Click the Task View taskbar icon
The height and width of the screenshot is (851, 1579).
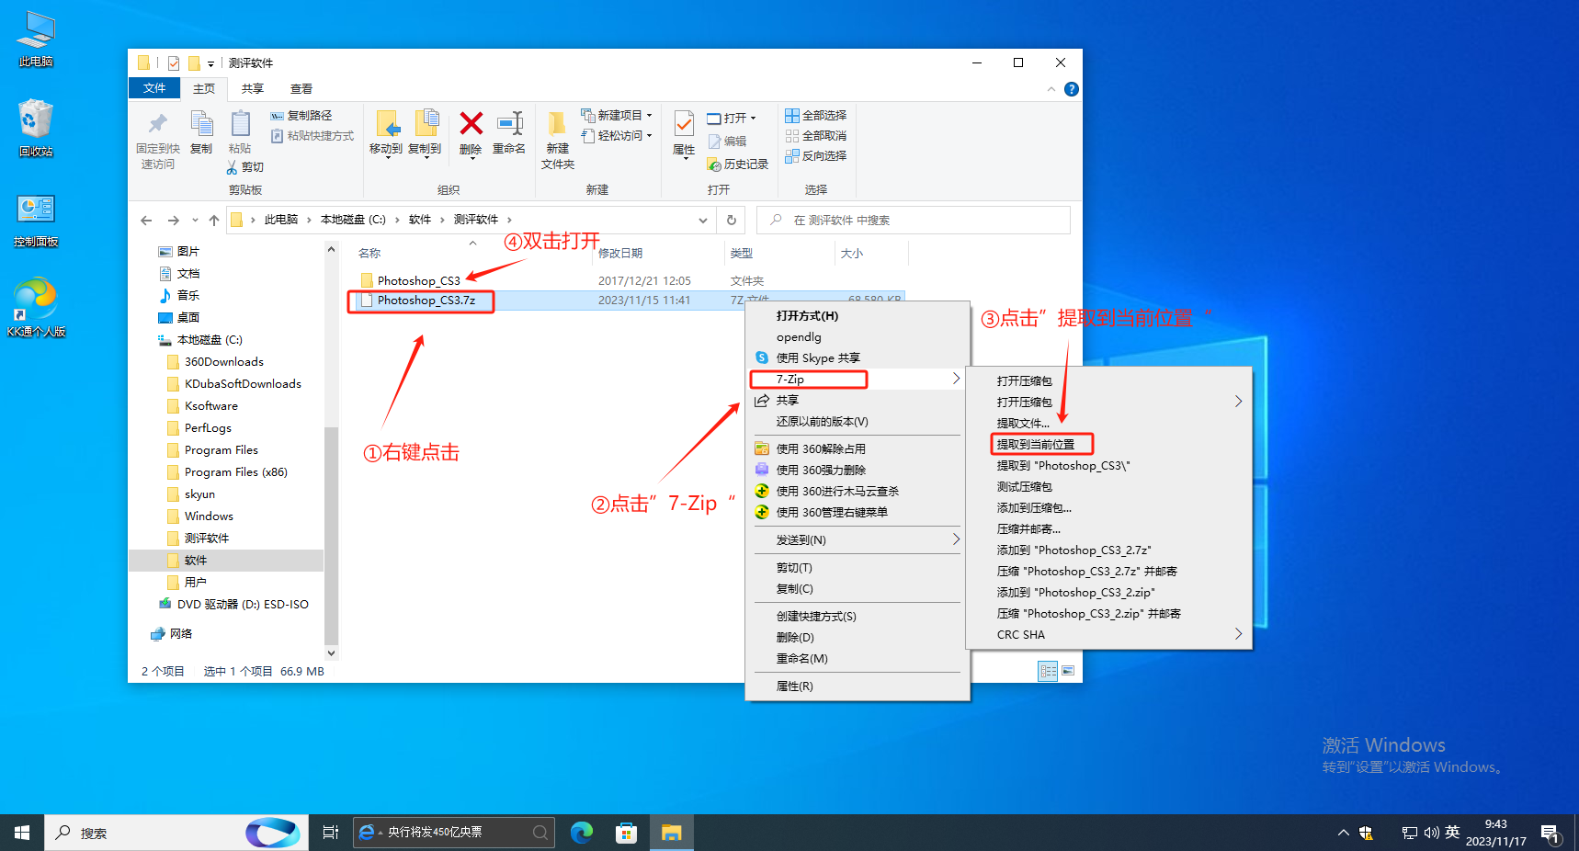click(x=330, y=833)
